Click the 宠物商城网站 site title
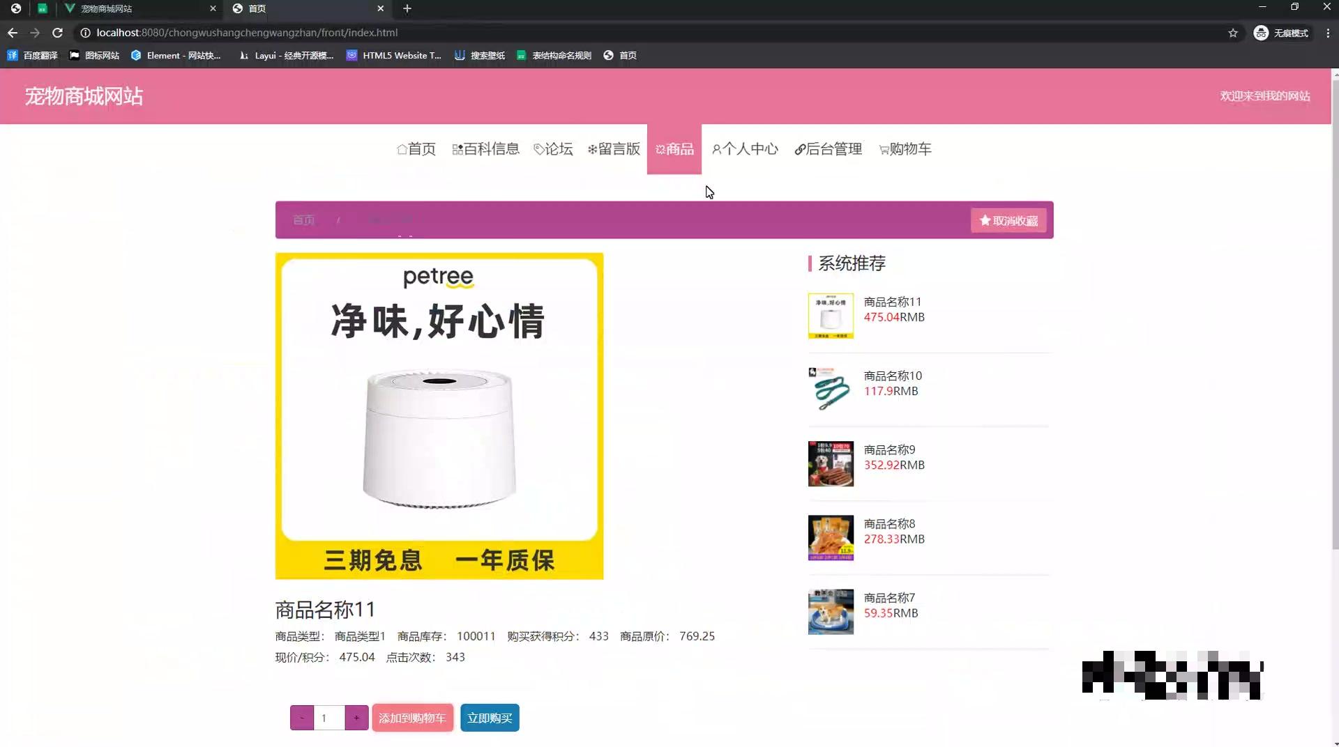The image size is (1339, 747). [84, 96]
